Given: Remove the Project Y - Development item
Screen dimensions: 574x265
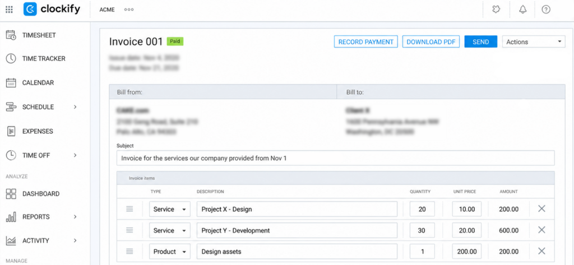Looking at the screenshot, I should click(541, 230).
